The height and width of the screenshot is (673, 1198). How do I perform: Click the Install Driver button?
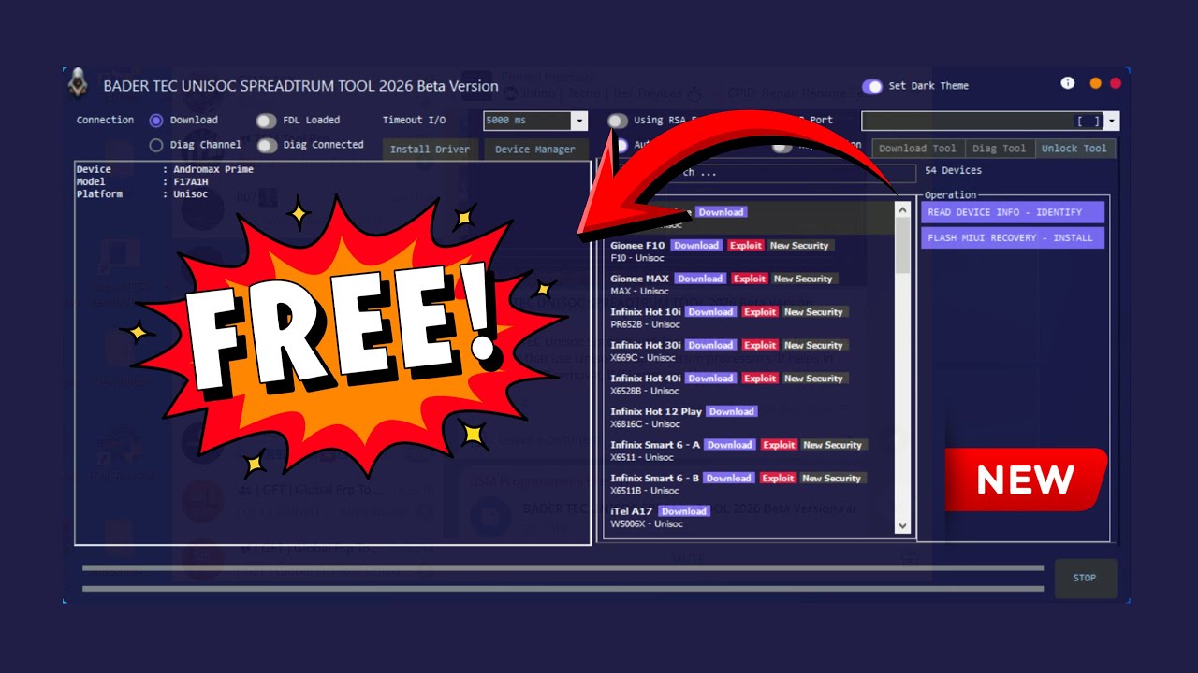coord(430,150)
